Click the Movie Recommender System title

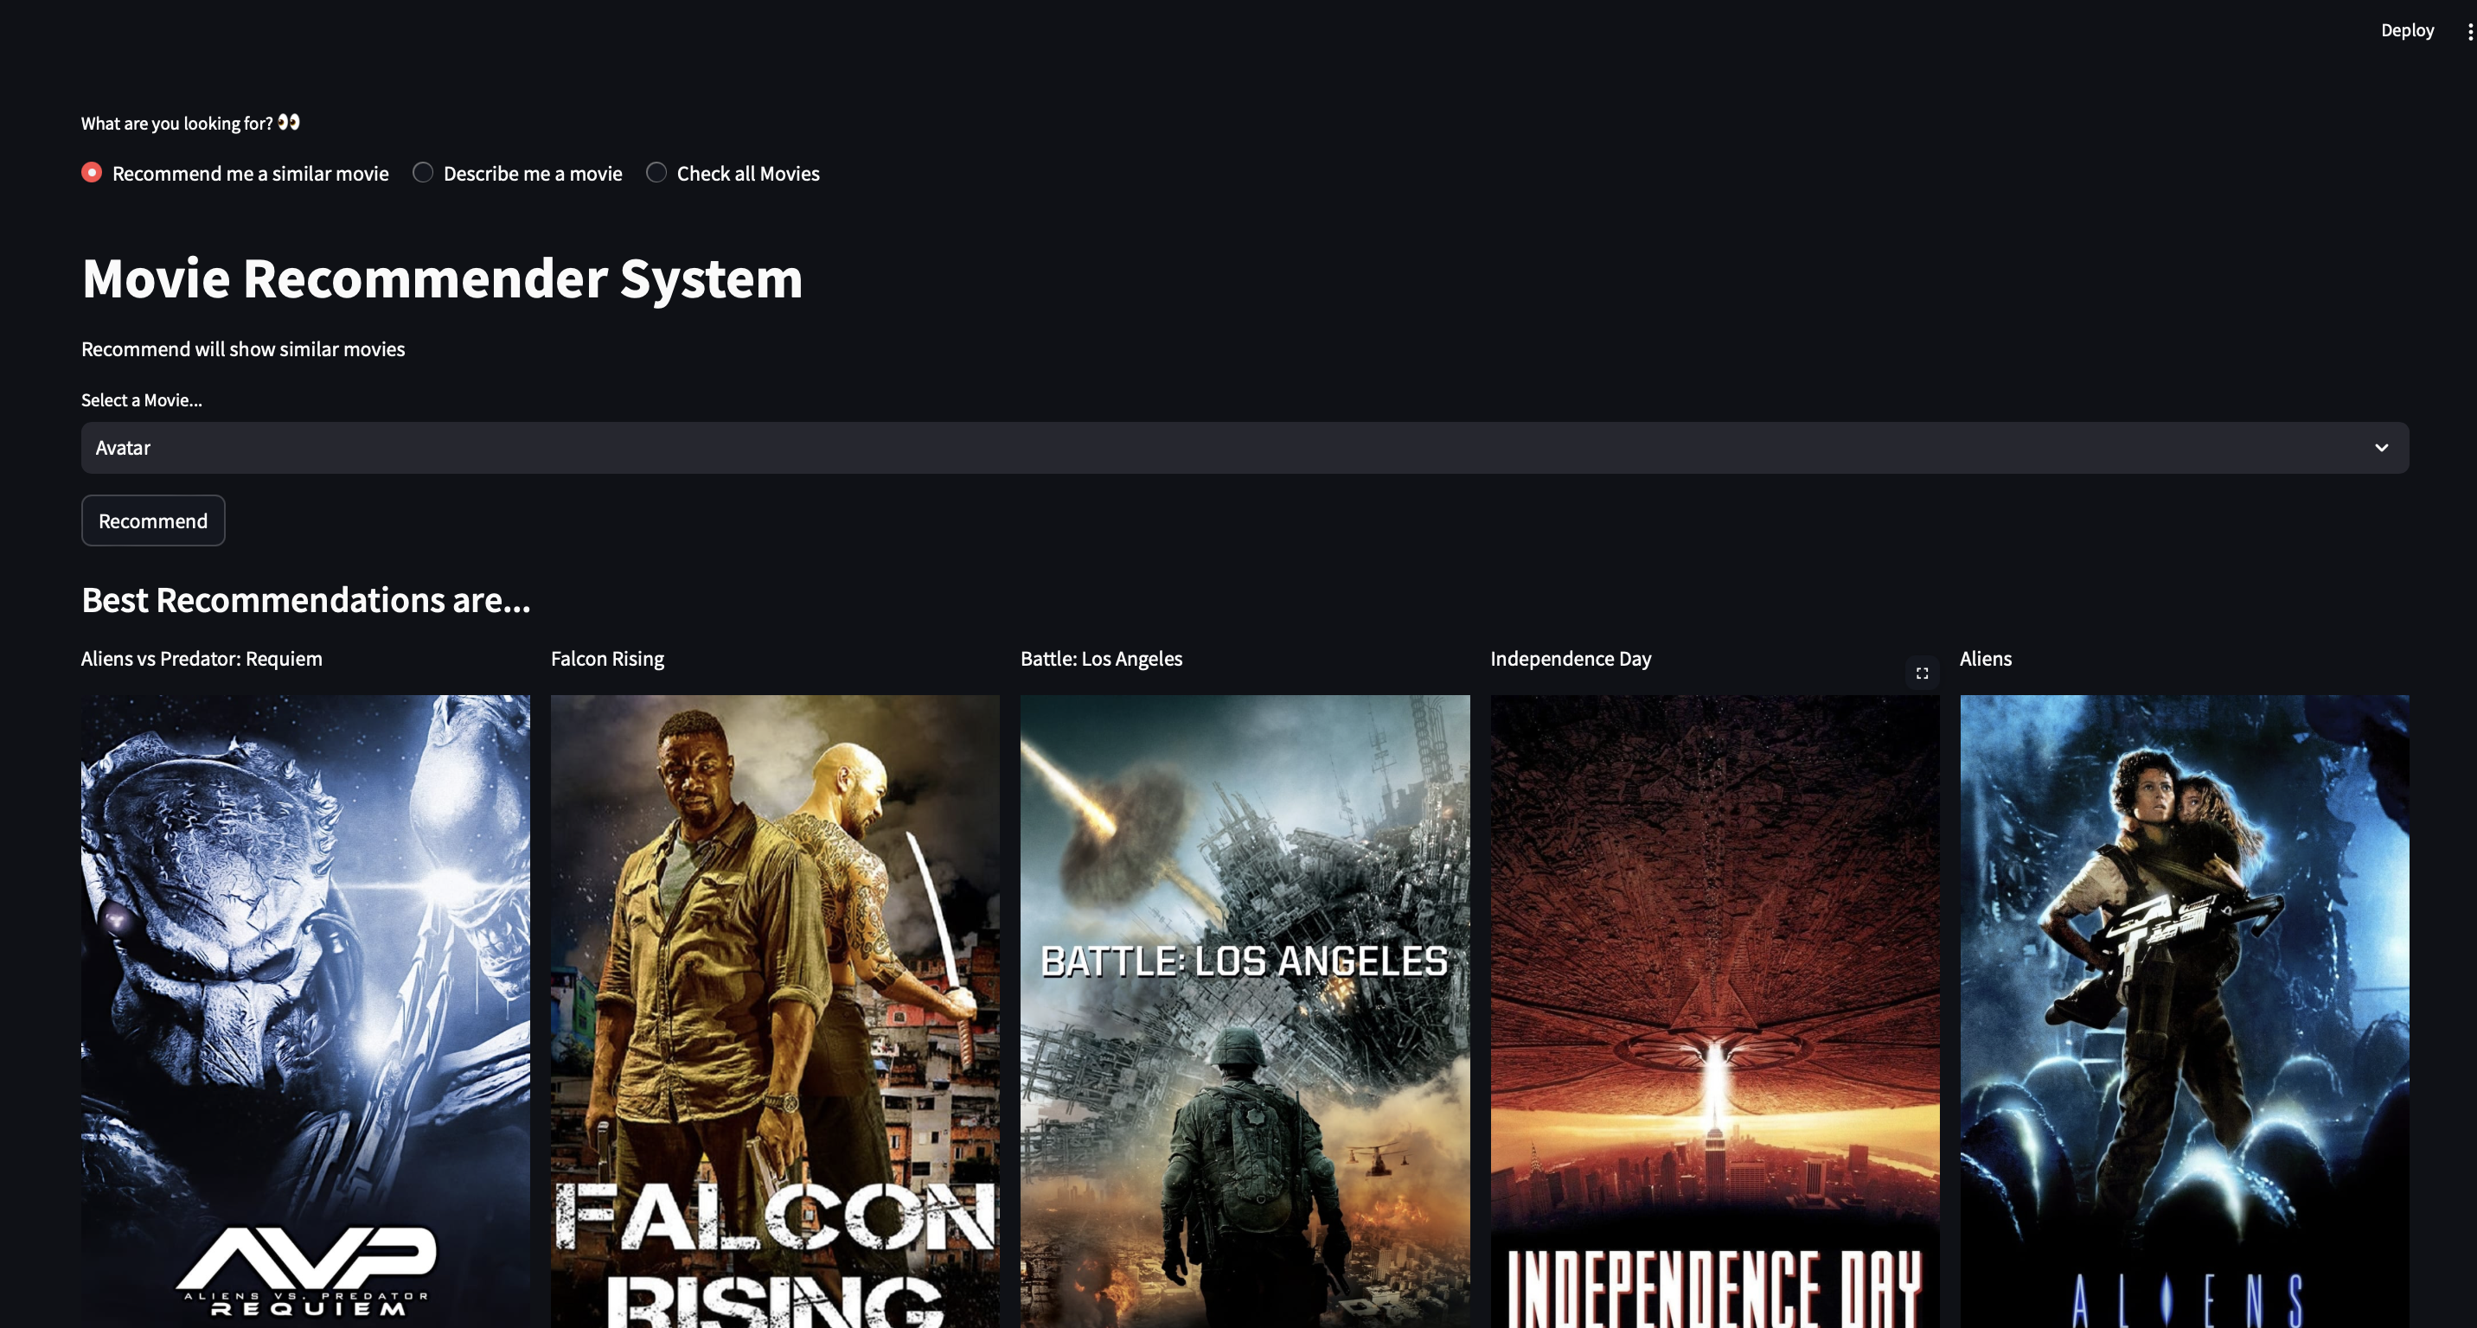coord(442,278)
